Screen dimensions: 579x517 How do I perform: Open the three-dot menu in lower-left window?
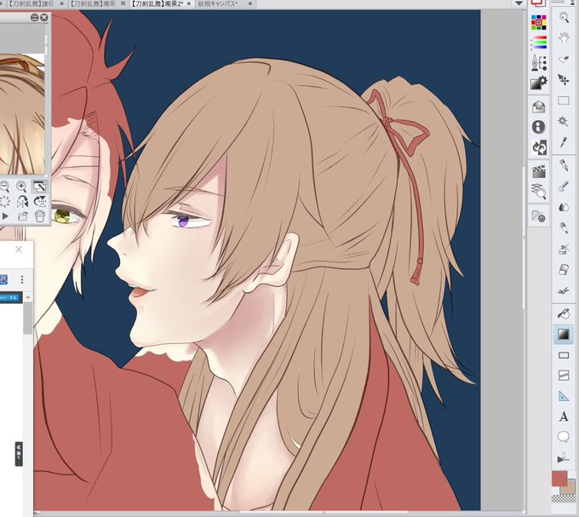[x=22, y=279]
